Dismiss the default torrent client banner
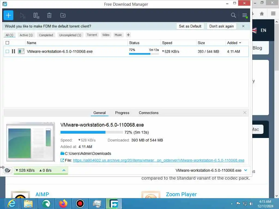Screen dimensions: 279x209 coord(243,26)
